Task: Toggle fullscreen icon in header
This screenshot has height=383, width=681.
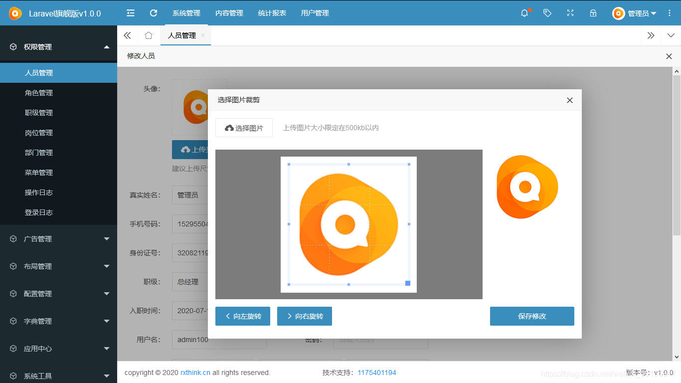Action: 570,13
